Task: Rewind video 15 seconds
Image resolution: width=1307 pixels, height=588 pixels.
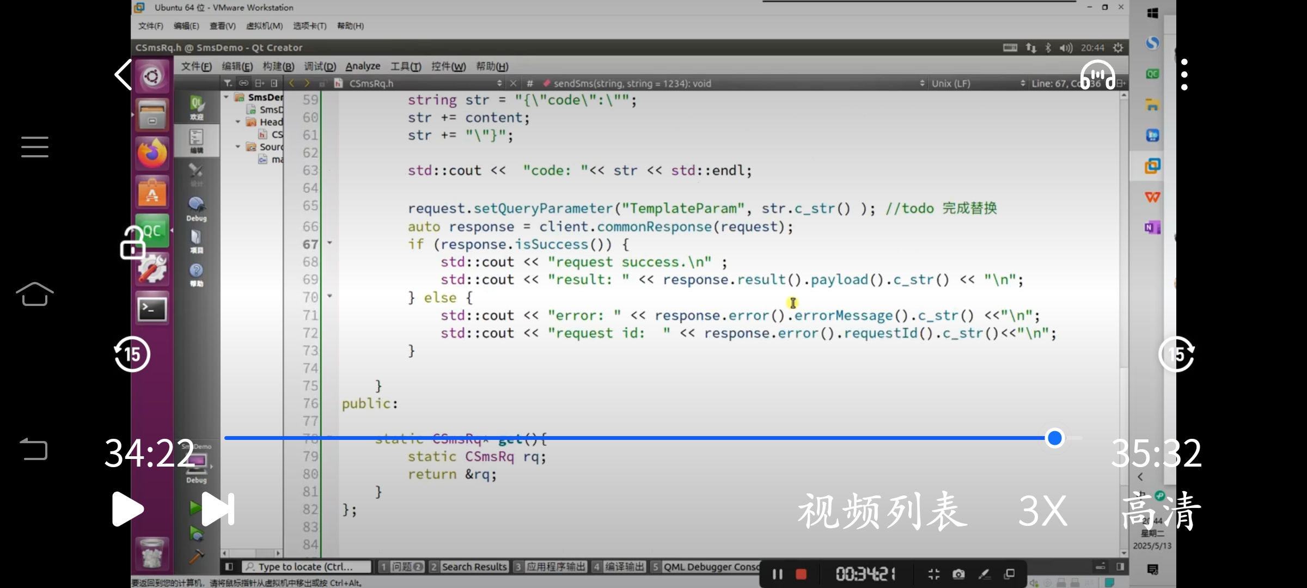Action: tap(132, 354)
